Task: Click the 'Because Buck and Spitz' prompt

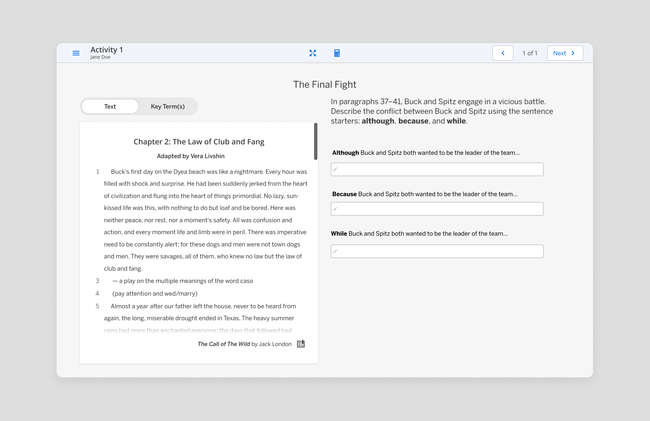Action: tap(425, 194)
